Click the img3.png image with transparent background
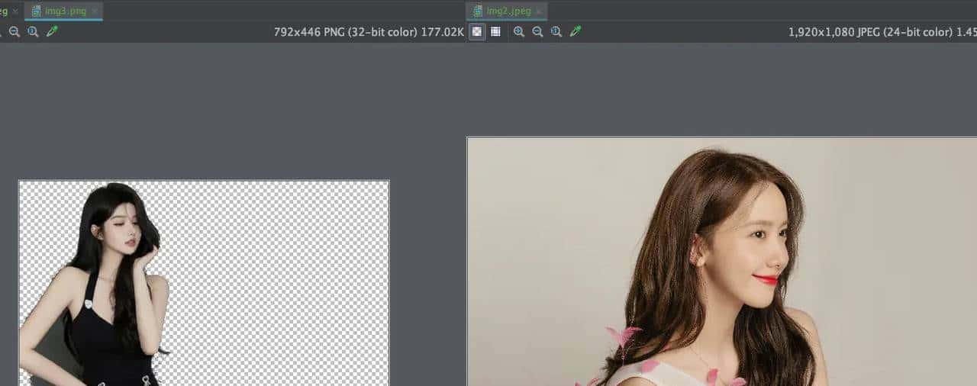 pos(204,283)
